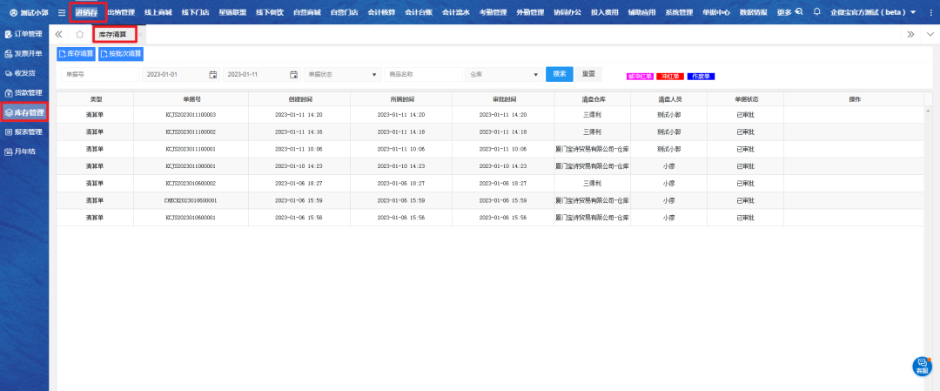940x391 pixels.
Task: Click the 重置 reset button
Action: [588, 74]
